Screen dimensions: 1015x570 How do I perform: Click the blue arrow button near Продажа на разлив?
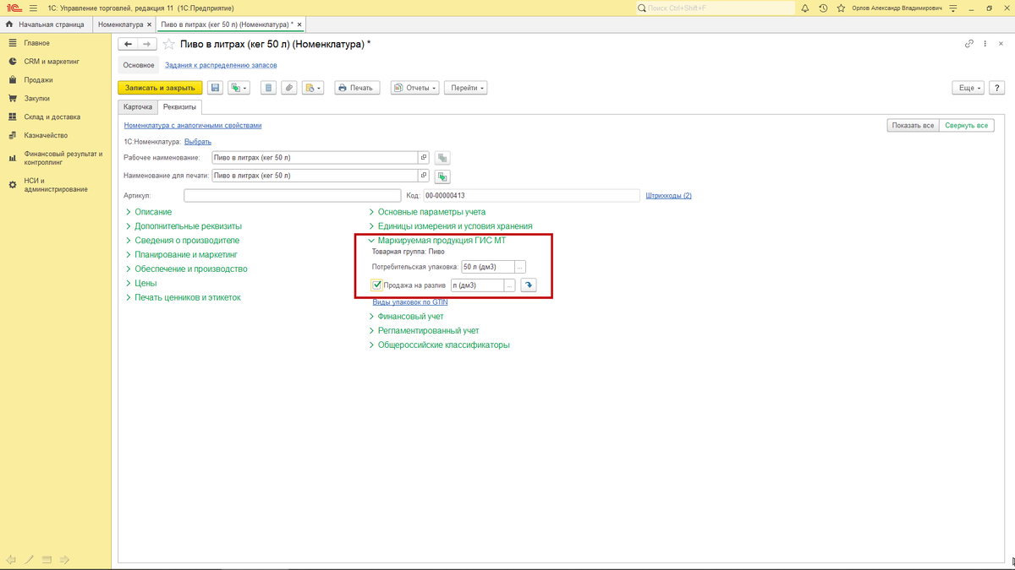(529, 285)
